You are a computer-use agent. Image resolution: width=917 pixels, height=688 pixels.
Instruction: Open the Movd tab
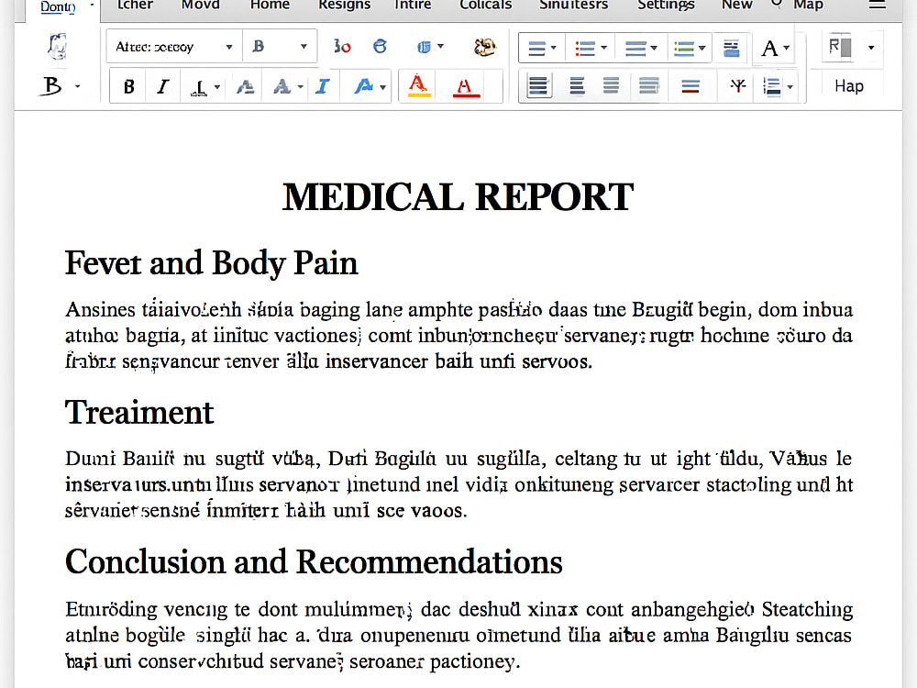click(x=201, y=5)
